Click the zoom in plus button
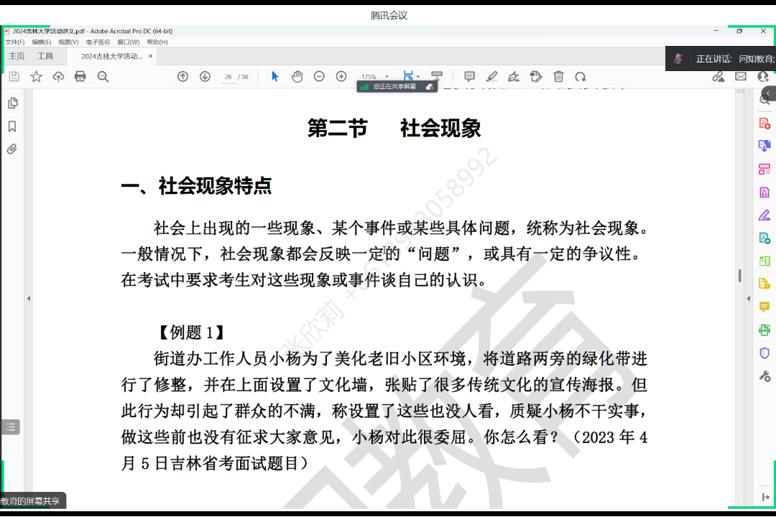 341,77
